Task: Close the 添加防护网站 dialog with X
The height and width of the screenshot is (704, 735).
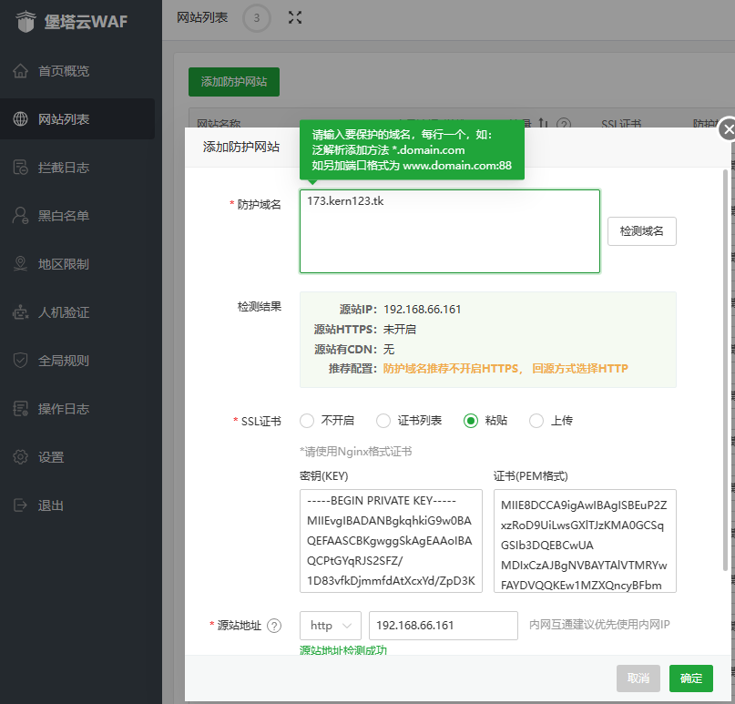Action: [x=728, y=129]
